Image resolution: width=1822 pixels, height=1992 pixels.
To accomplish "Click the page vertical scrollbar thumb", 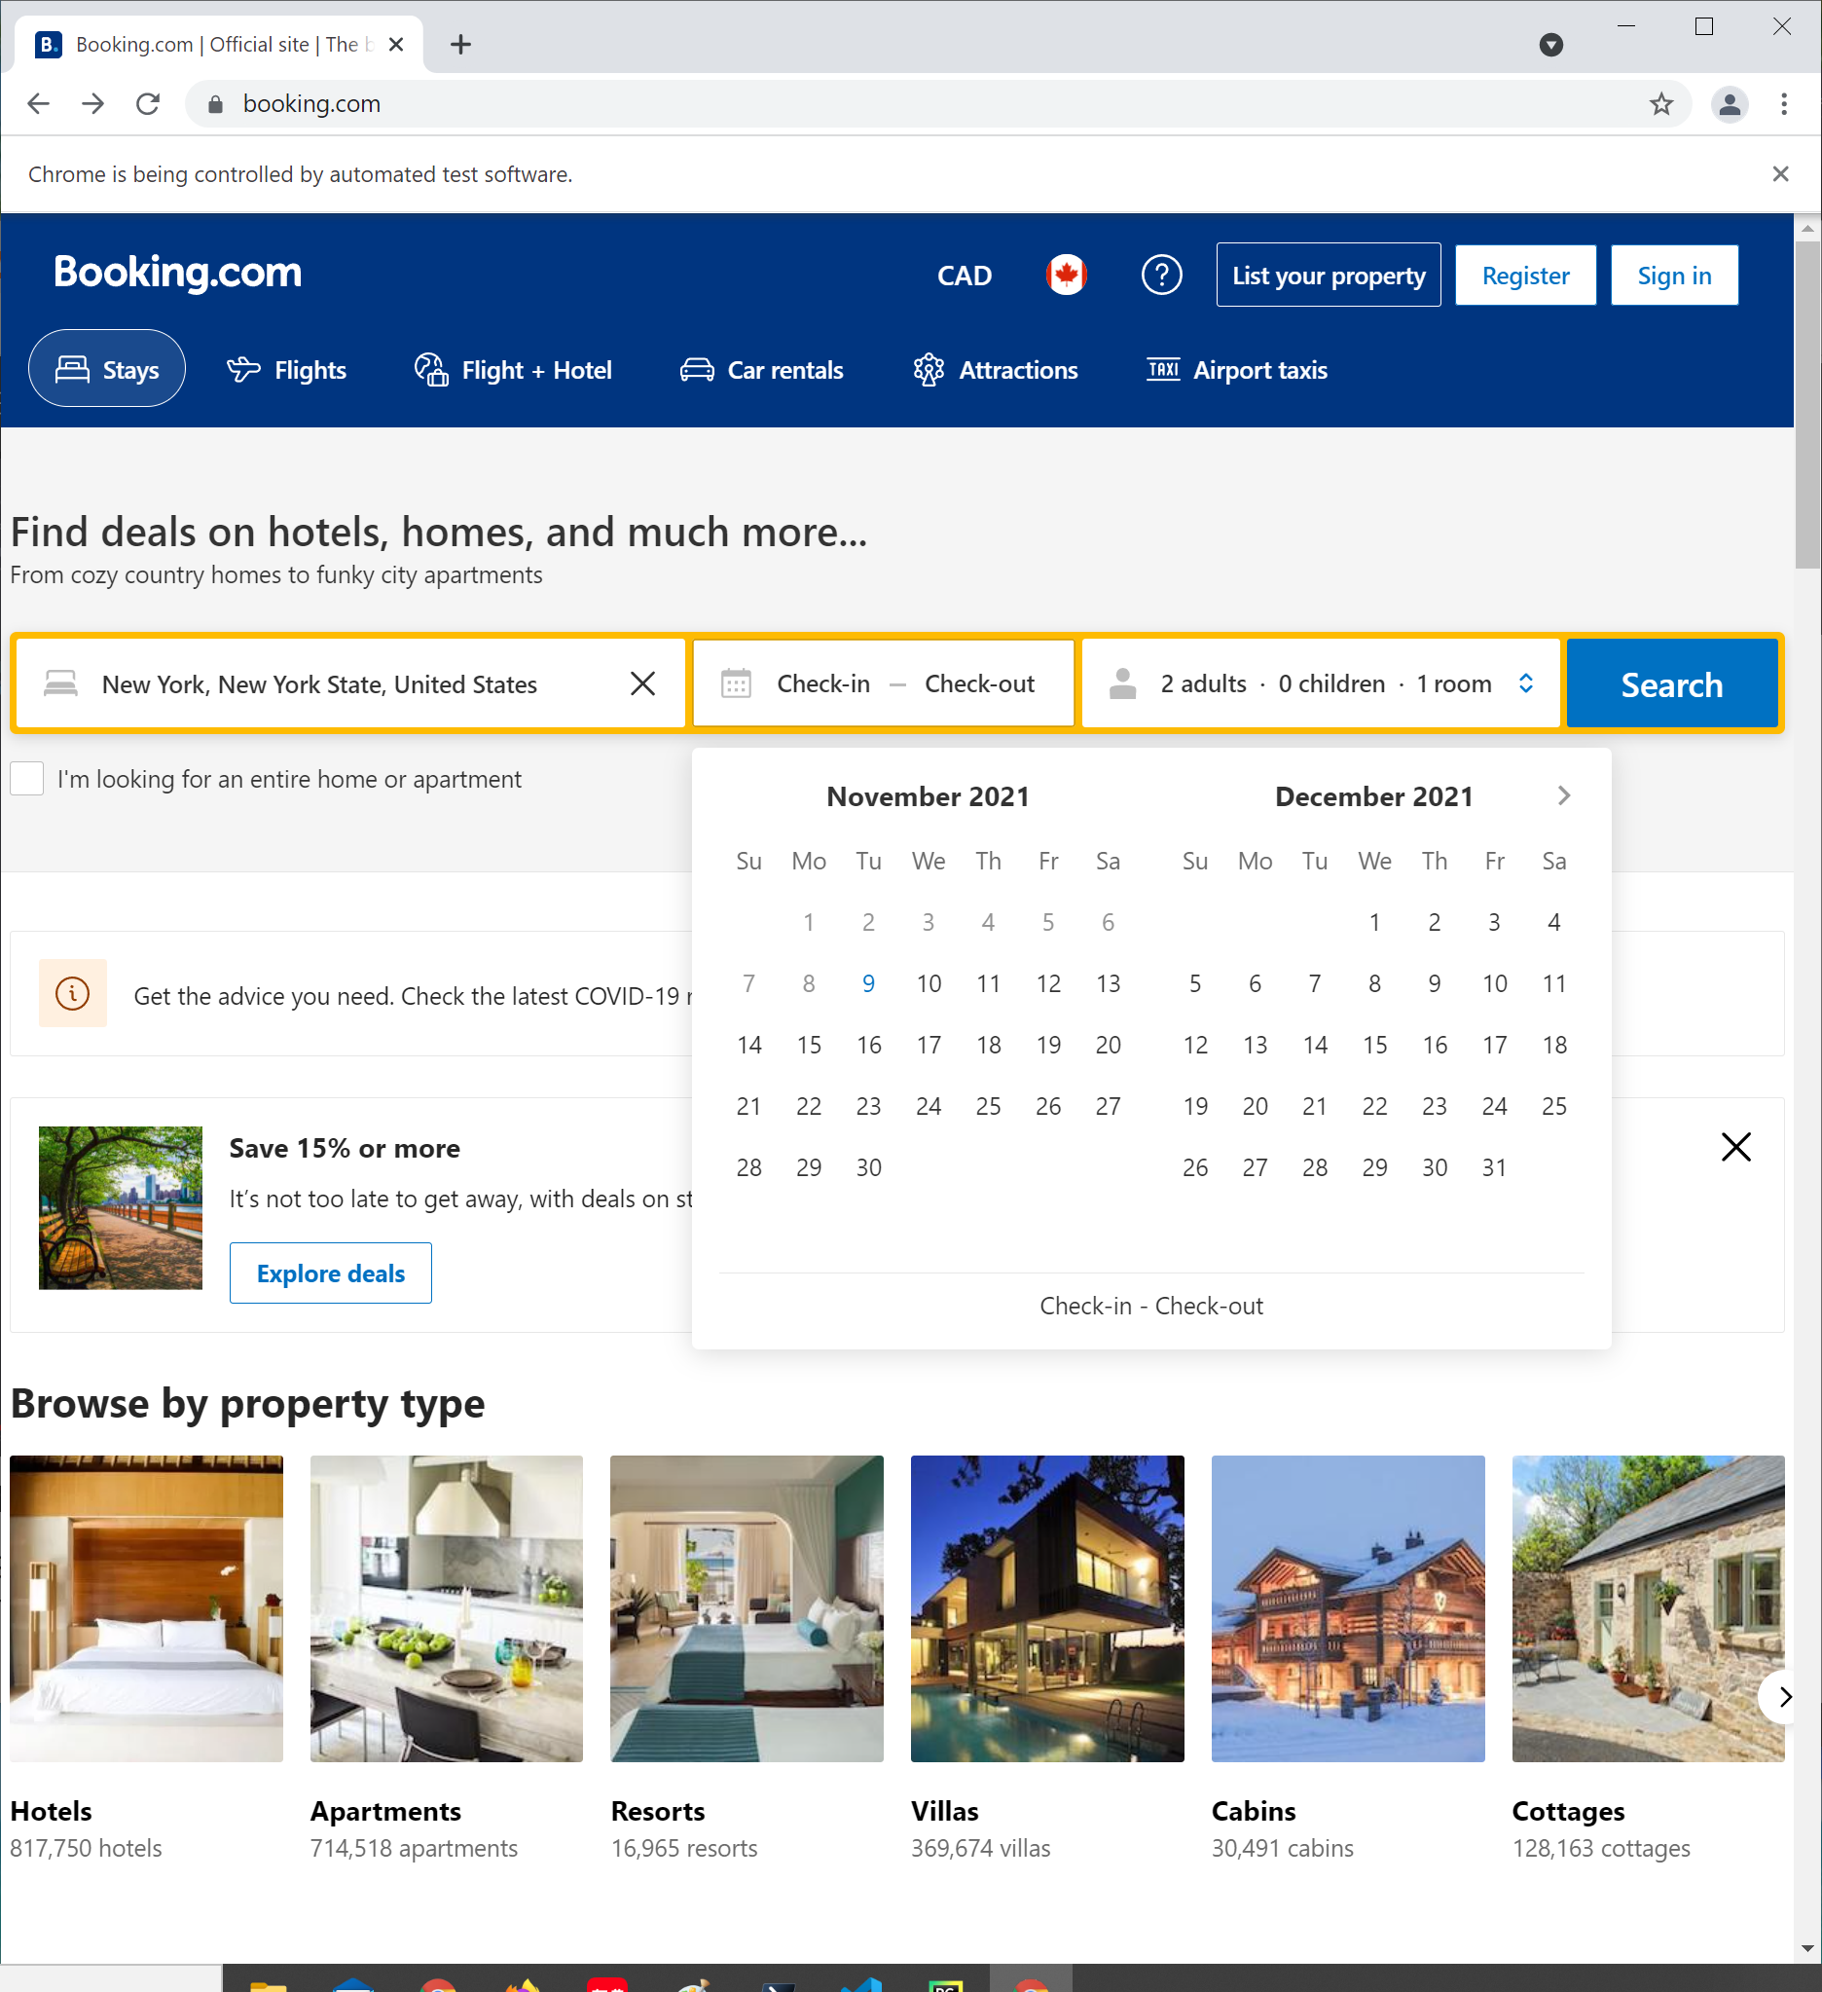I will pyautogui.click(x=1807, y=405).
